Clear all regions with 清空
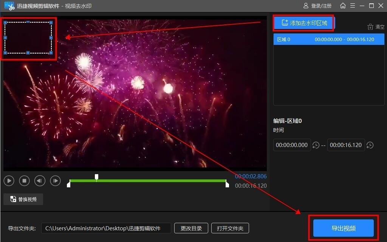 (x=376, y=27)
